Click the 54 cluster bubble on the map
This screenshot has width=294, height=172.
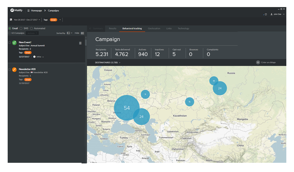click(127, 108)
